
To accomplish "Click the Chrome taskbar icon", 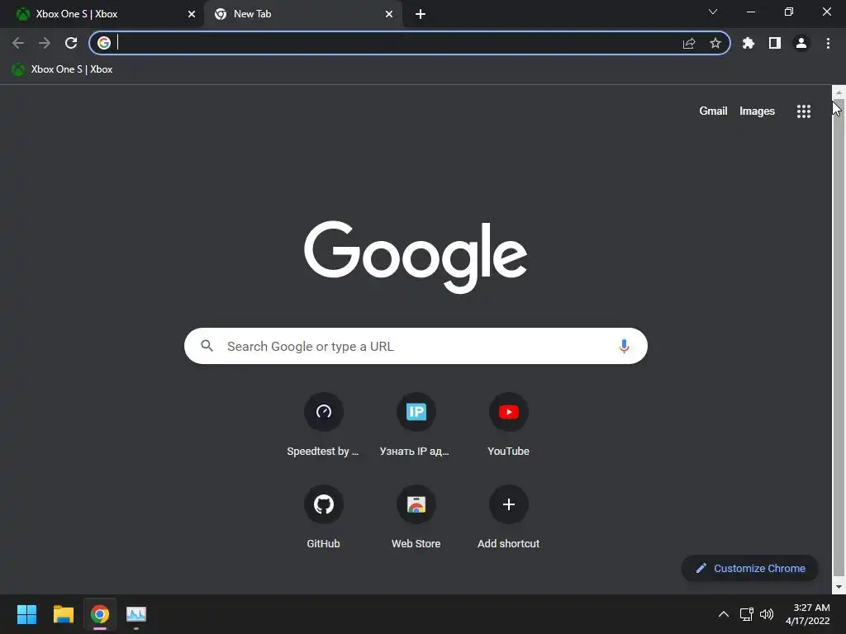I will [x=100, y=614].
